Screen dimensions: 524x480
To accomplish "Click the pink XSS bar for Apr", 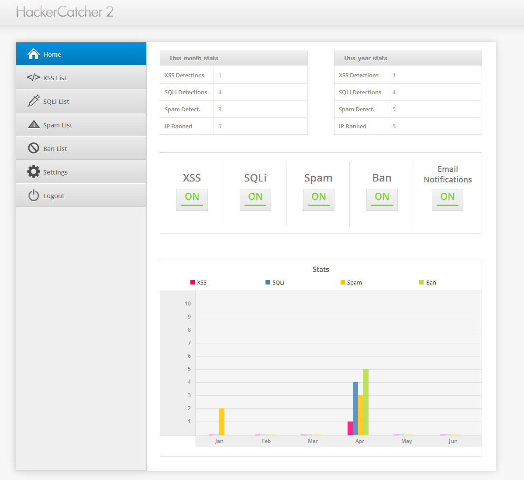I will point(350,428).
